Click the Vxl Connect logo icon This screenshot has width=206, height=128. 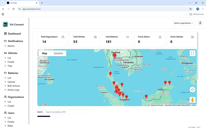[x=5, y=24]
